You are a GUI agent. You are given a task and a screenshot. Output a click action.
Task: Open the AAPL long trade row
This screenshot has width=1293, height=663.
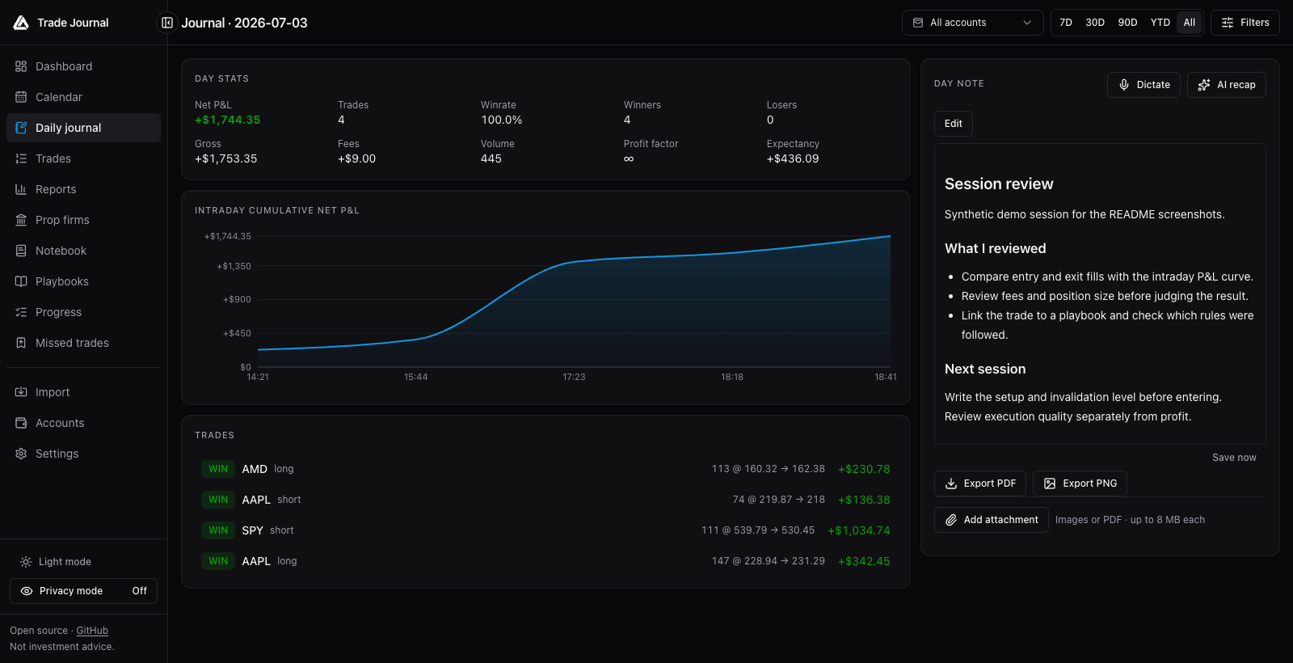tap(545, 561)
